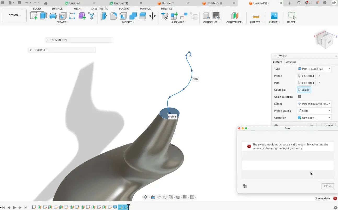
Task: Open the Create Form tool
Action: tap(82, 16)
